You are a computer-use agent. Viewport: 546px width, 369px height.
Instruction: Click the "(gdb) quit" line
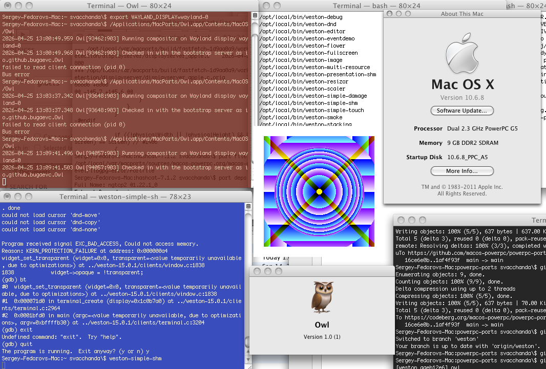coord(17,344)
